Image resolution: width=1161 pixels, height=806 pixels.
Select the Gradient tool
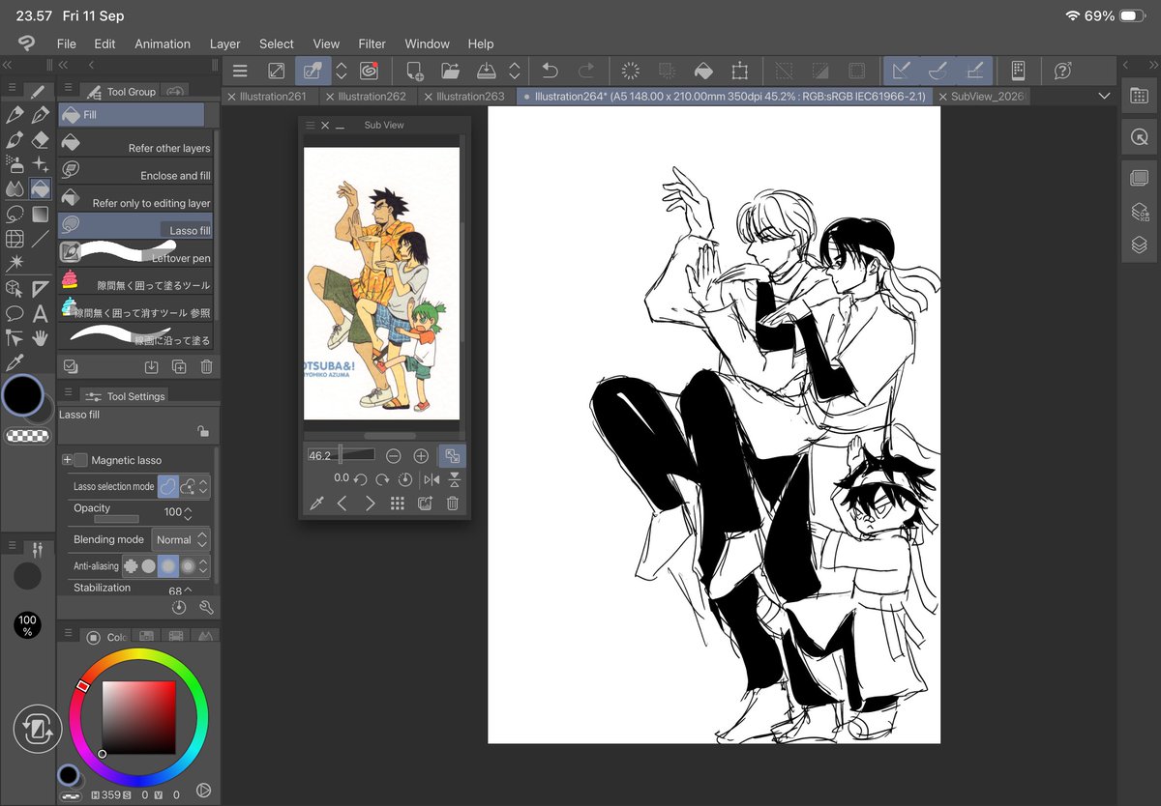[40, 214]
